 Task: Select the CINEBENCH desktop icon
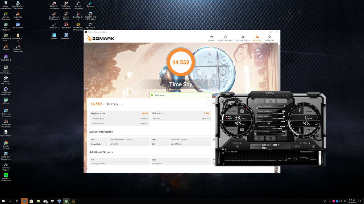pyautogui.click(x=6, y=91)
